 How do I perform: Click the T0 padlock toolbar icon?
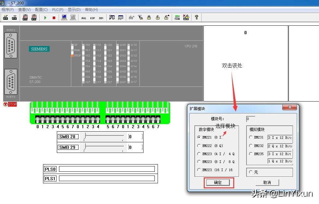coord(149,18)
